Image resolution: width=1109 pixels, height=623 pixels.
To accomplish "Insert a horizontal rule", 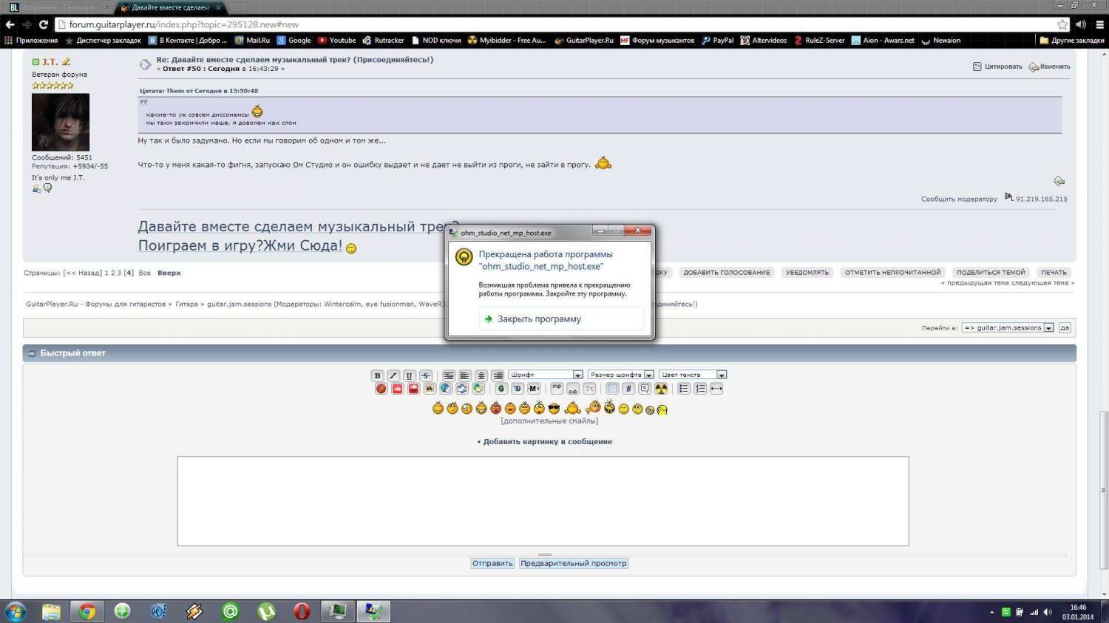I will pyautogui.click(x=716, y=389).
